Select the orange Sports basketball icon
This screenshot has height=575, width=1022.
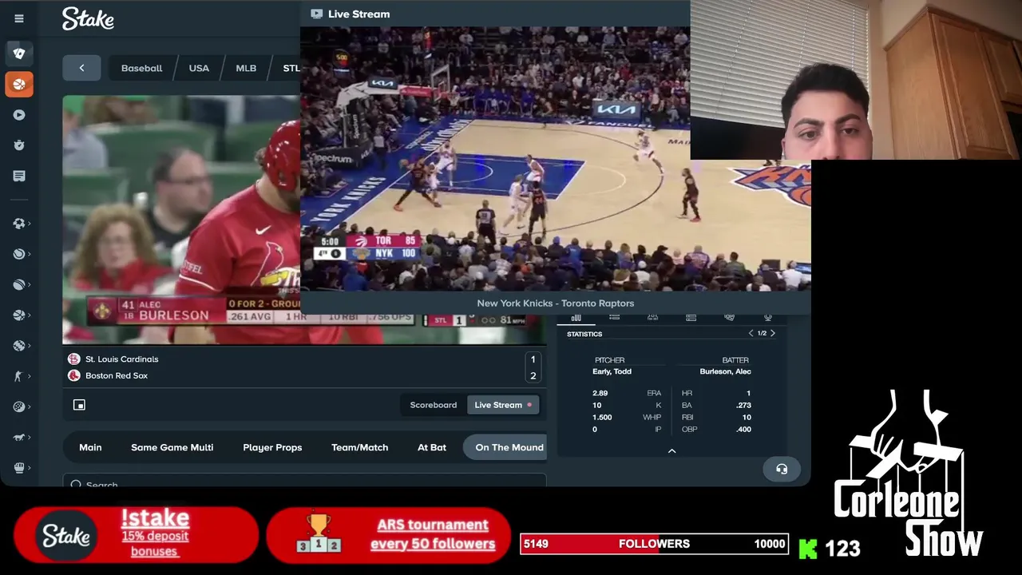[x=19, y=84]
